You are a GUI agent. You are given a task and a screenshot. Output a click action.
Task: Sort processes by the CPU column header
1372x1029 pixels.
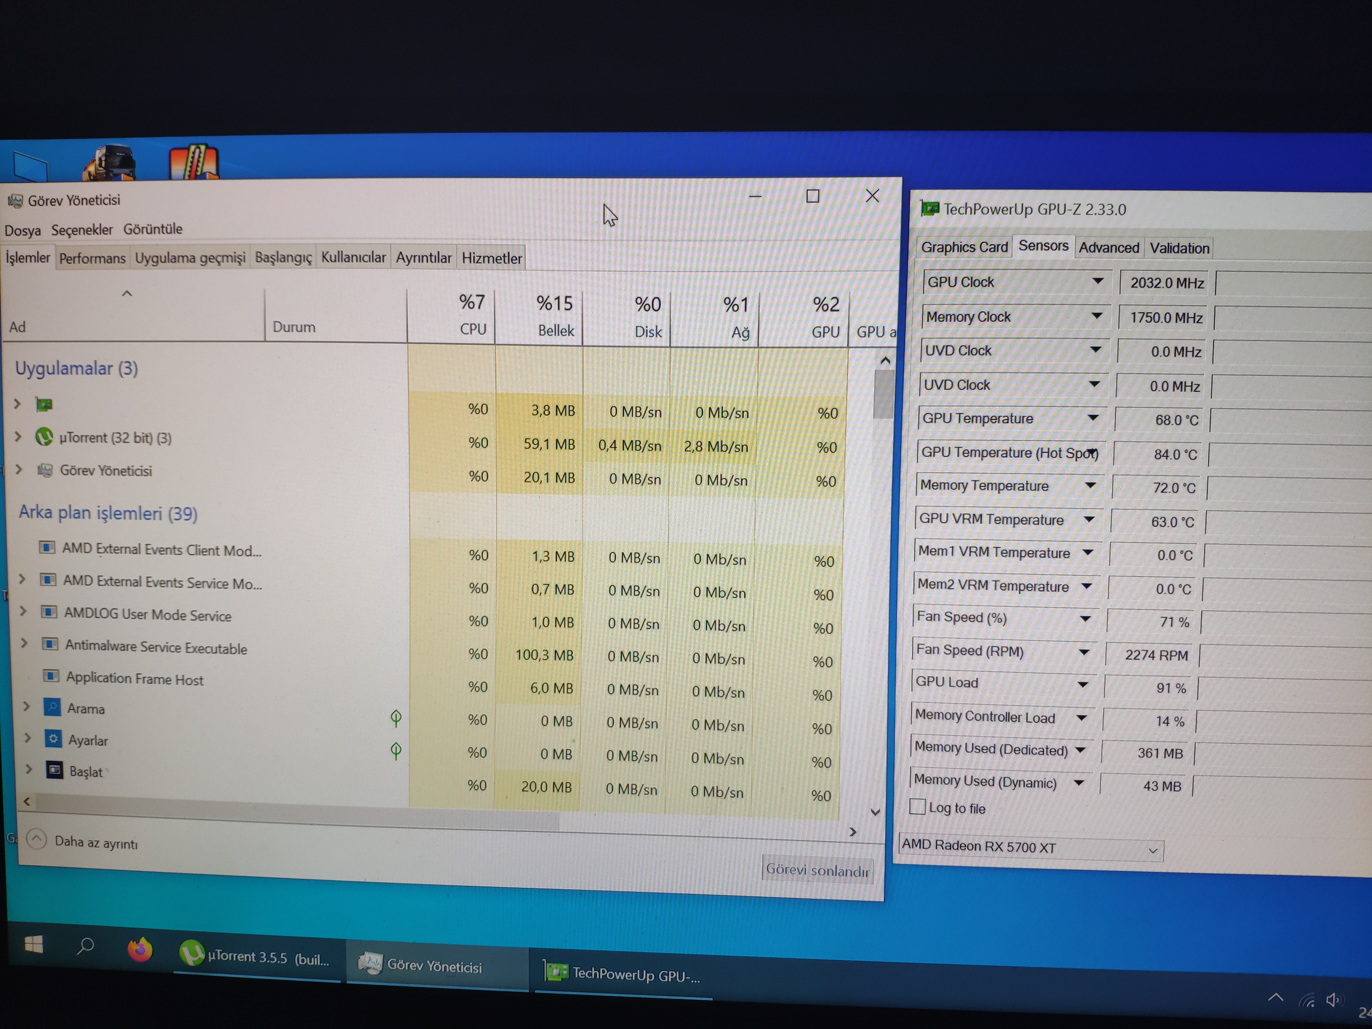click(x=452, y=315)
